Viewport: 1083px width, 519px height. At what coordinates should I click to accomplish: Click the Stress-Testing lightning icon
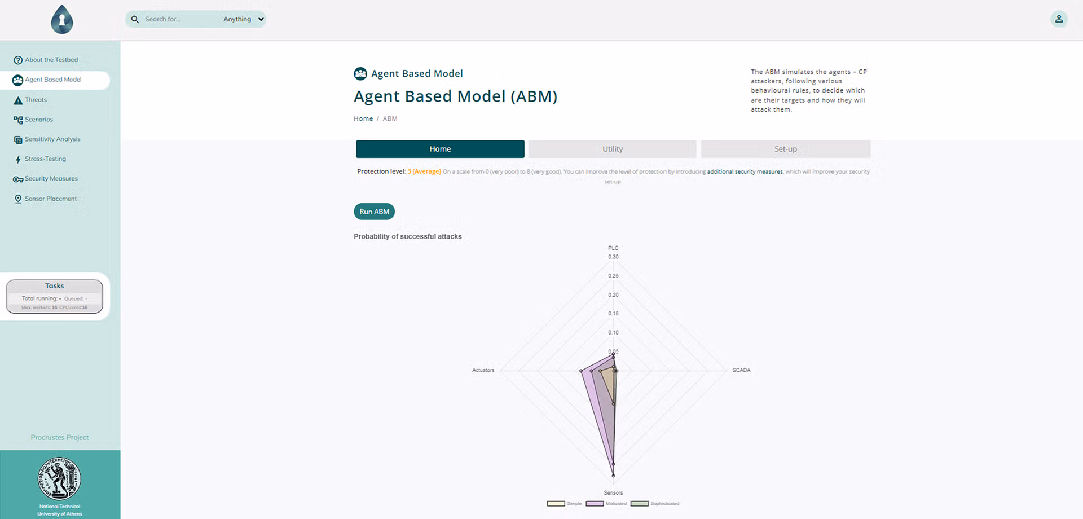18,160
